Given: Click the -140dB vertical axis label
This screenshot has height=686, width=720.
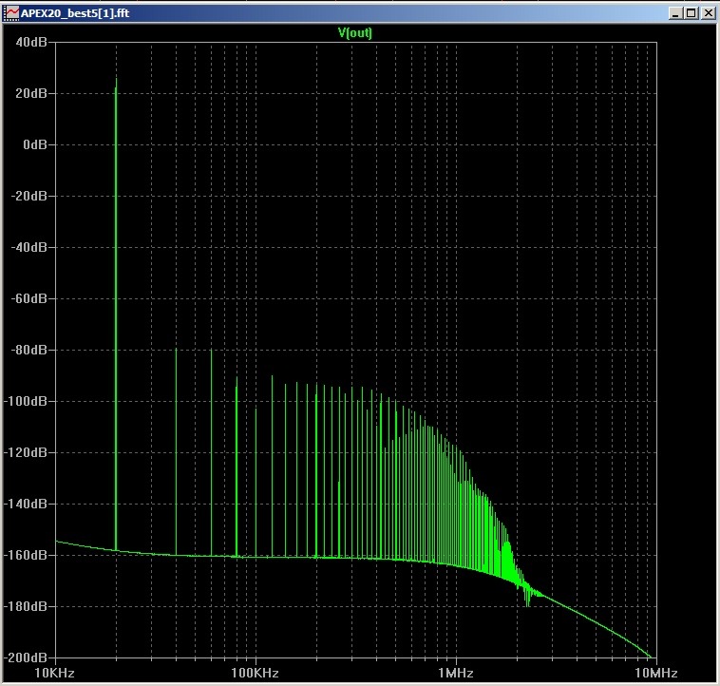Looking at the screenshot, I should [x=26, y=504].
